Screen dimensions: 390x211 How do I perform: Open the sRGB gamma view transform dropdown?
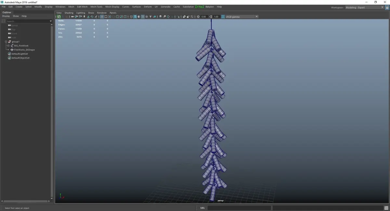point(242,17)
